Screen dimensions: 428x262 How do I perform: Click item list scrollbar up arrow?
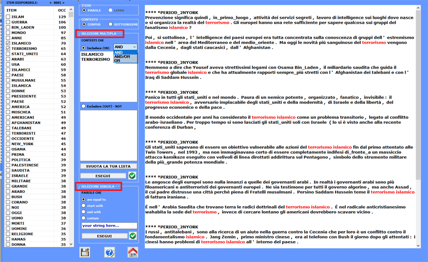(71, 10)
